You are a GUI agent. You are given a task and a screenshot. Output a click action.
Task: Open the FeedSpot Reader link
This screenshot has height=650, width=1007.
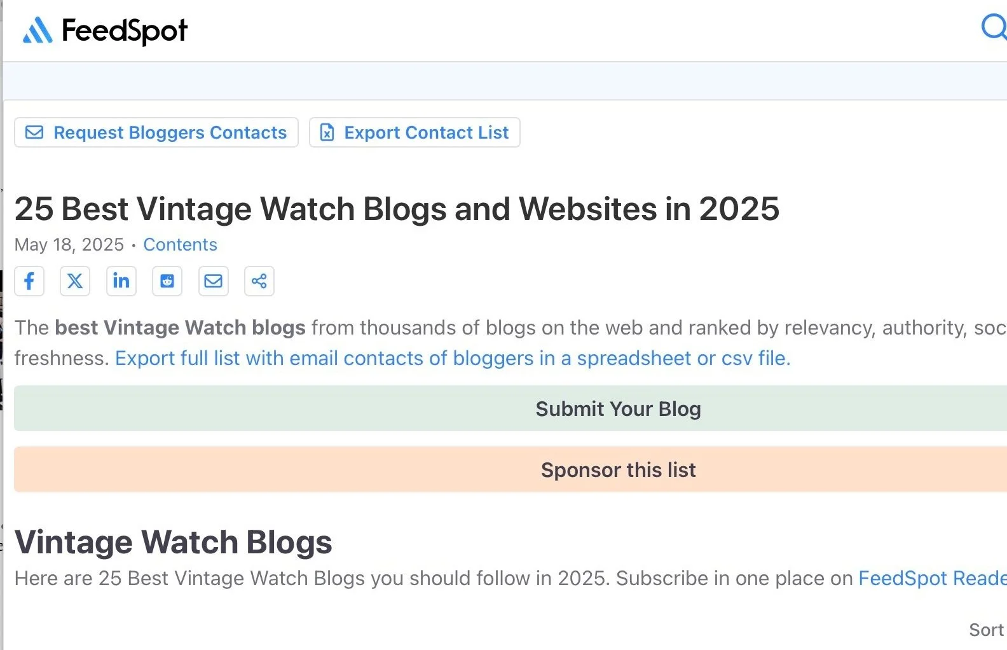click(x=933, y=578)
